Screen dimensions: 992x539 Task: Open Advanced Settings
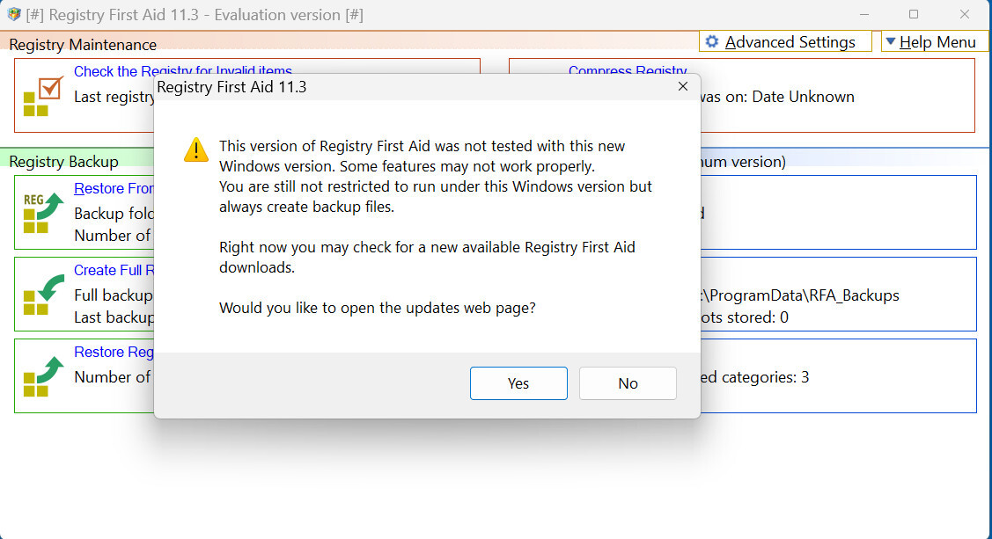(x=790, y=42)
